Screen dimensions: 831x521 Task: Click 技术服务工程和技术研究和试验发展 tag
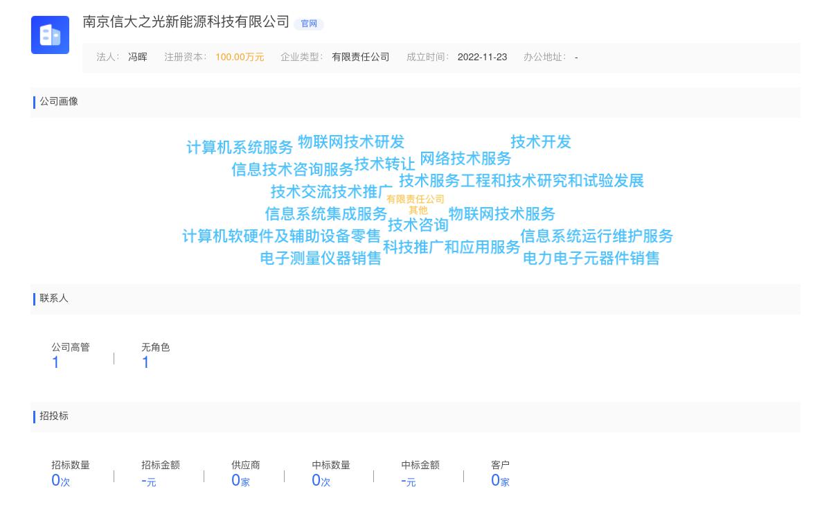click(x=521, y=181)
